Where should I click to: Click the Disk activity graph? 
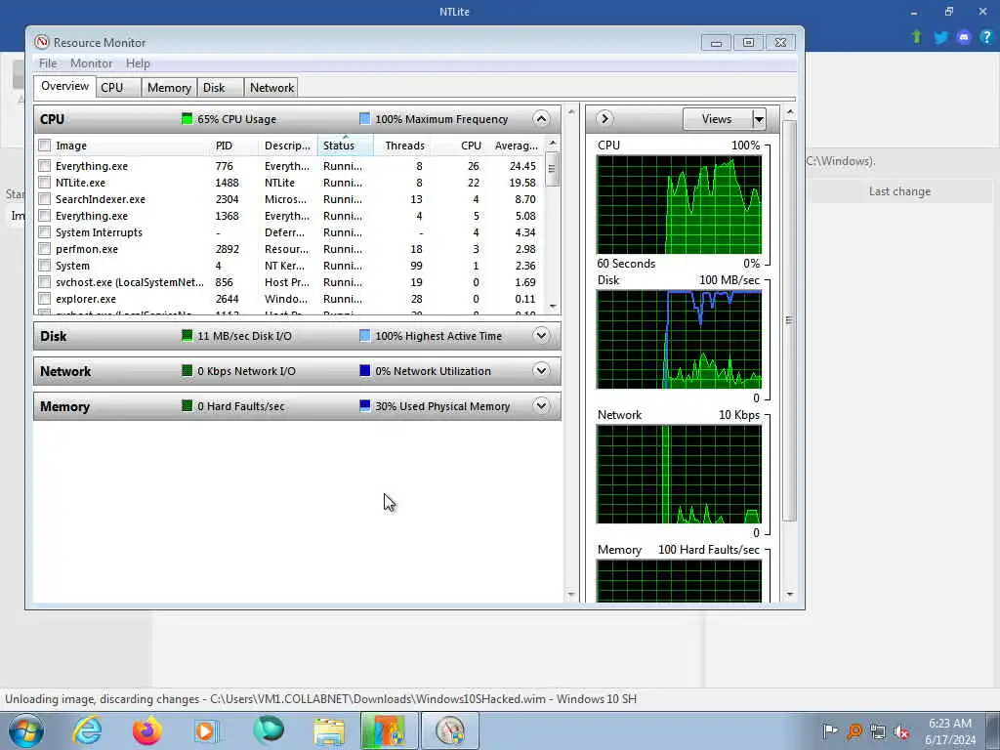coord(680,339)
